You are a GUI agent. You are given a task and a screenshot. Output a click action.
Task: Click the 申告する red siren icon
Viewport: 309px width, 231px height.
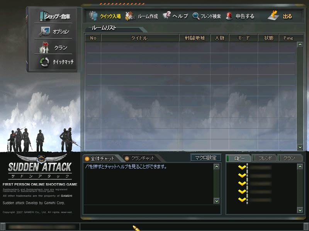229,16
